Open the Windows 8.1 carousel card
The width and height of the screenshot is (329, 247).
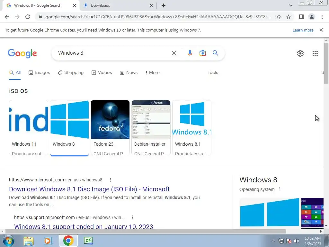(192, 128)
